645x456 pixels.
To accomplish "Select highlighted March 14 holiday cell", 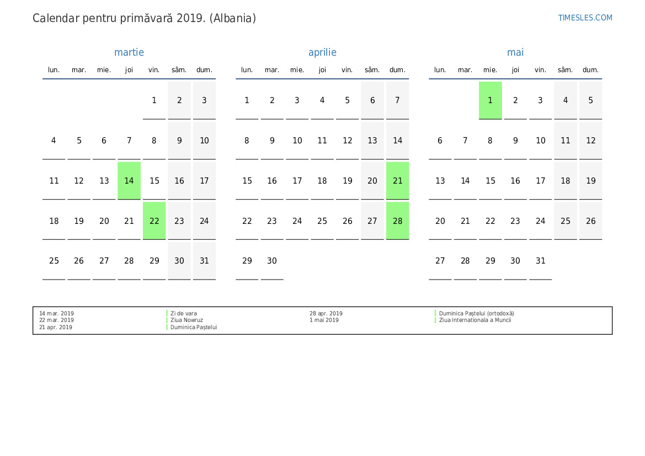I will (x=129, y=181).
